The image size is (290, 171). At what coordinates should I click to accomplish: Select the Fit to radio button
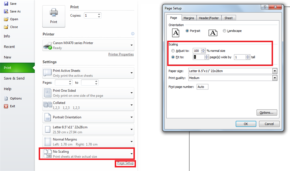[173, 57]
